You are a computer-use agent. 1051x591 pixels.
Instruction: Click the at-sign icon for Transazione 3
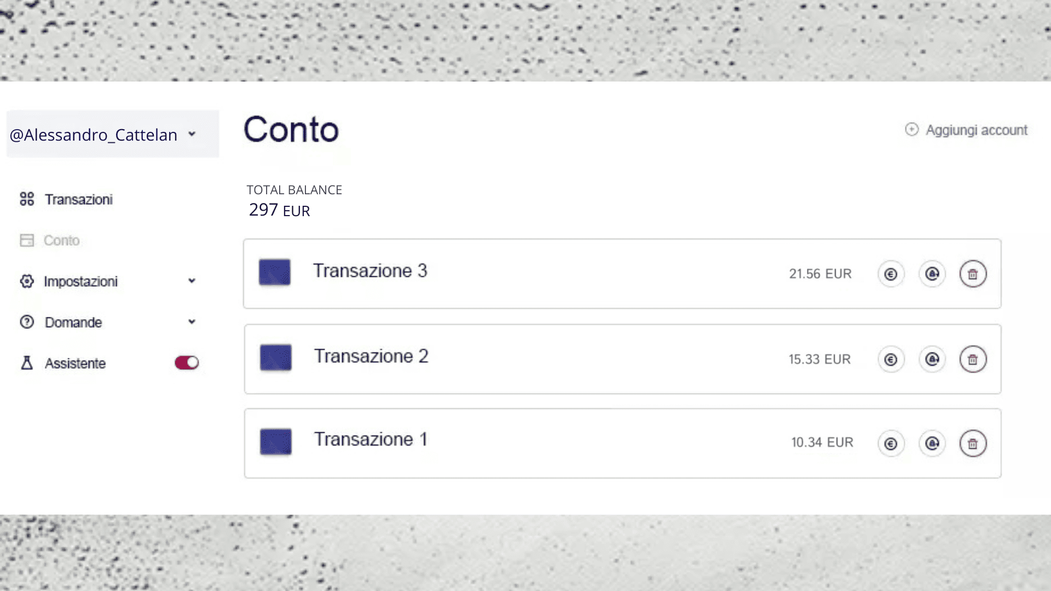click(932, 274)
